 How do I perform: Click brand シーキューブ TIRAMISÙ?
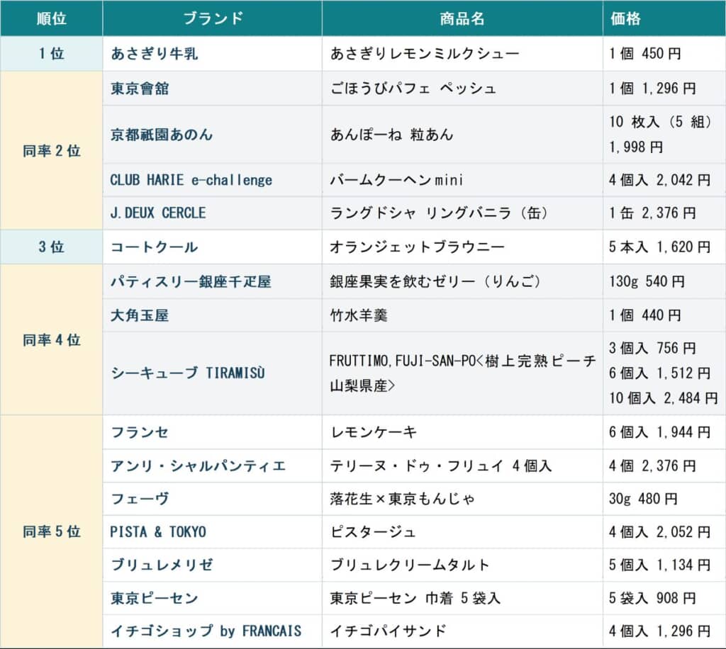(x=187, y=373)
